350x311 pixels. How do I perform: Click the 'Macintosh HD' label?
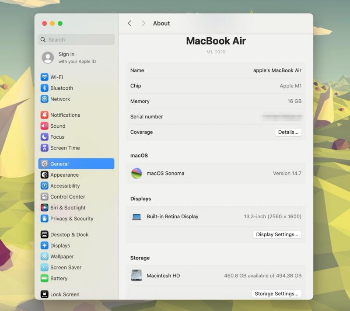pos(163,276)
